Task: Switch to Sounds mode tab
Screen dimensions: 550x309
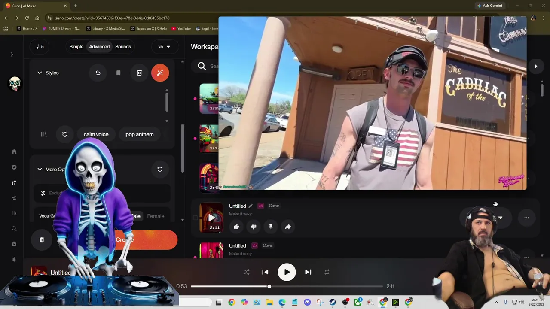Action: pyautogui.click(x=123, y=47)
